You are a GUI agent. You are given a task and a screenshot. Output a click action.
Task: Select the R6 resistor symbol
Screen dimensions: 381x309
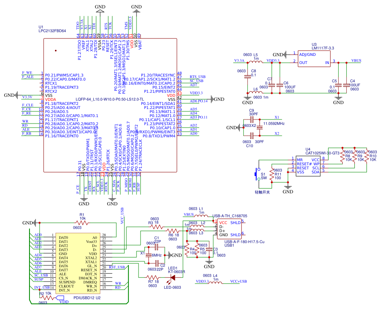(x=173, y=230)
